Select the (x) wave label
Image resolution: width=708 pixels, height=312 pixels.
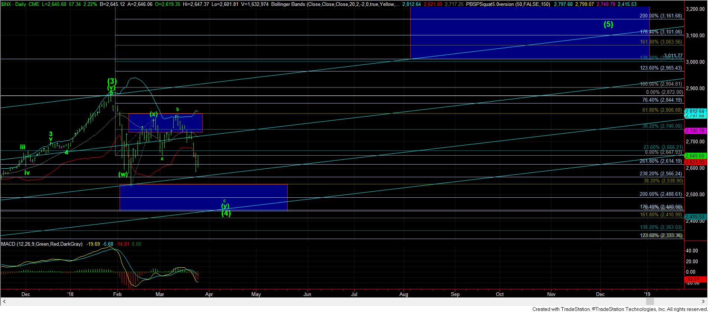[154, 114]
